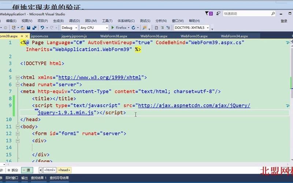Click the w3.org xhtml URL link
This screenshot has width=293, height=183.
click(x=100, y=78)
